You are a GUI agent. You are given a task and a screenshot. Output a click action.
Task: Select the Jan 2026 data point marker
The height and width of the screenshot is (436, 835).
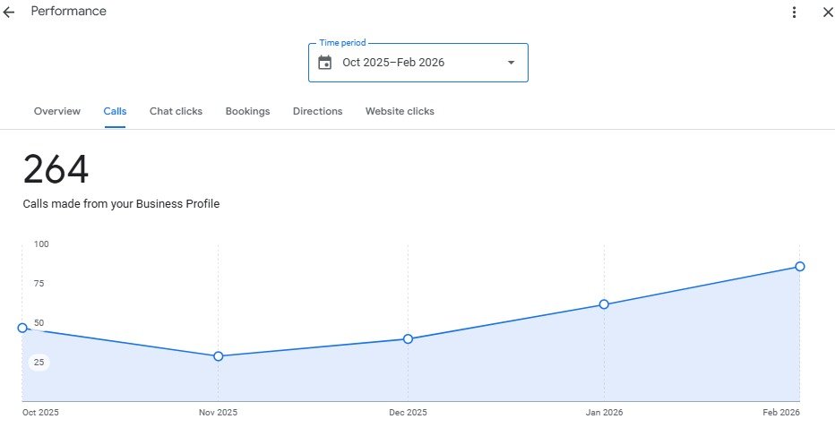604,304
